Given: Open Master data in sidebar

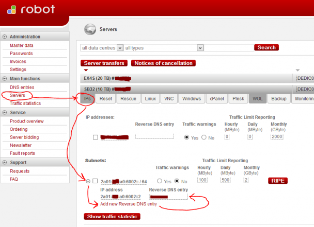Looking at the screenshot, I should click(21, 45).
